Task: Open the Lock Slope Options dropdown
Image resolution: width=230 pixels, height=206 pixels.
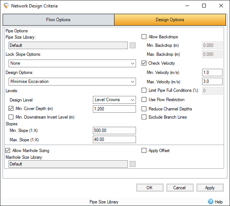Action: [x=72, y=64]
